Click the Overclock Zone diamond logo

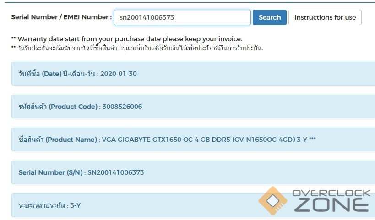click(273, 200)
